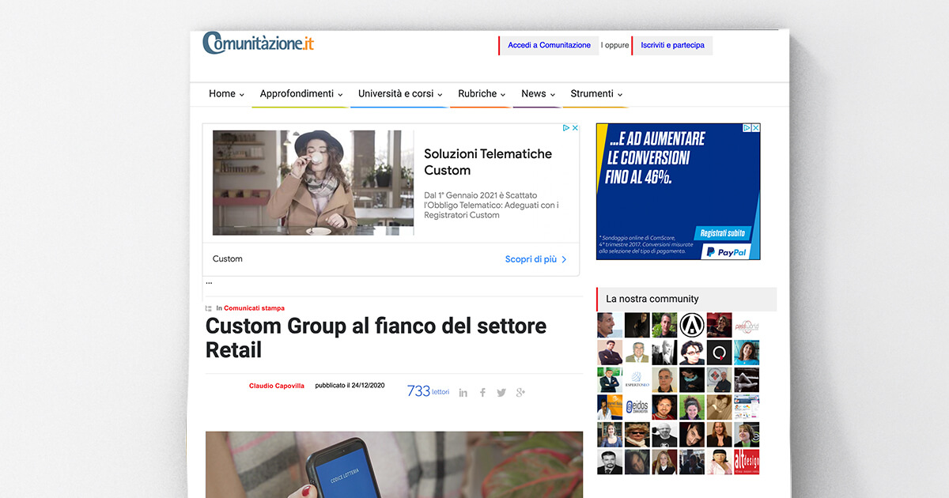The image size is (949, 498).
Task: Open the Strumenti menu
Action: coord(596,93)
